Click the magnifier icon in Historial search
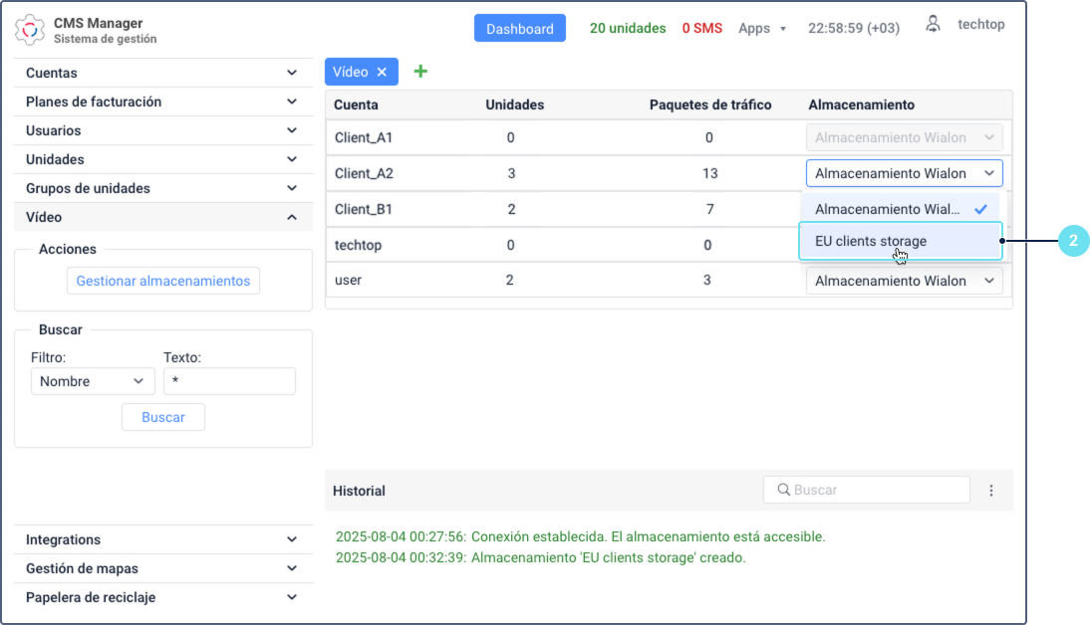The height and width of the screenshot is (625, 1090). pyautogui.click(x=783, y=490)
